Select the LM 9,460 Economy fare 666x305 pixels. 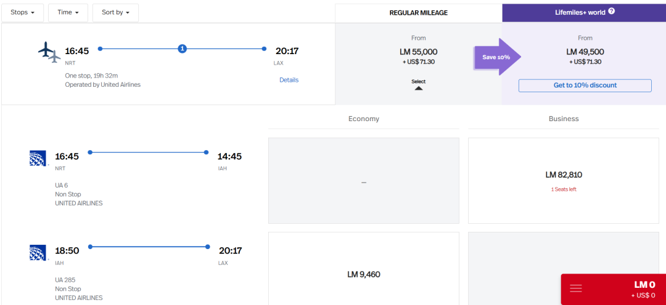pyautogui.click(x=363, y=274)
